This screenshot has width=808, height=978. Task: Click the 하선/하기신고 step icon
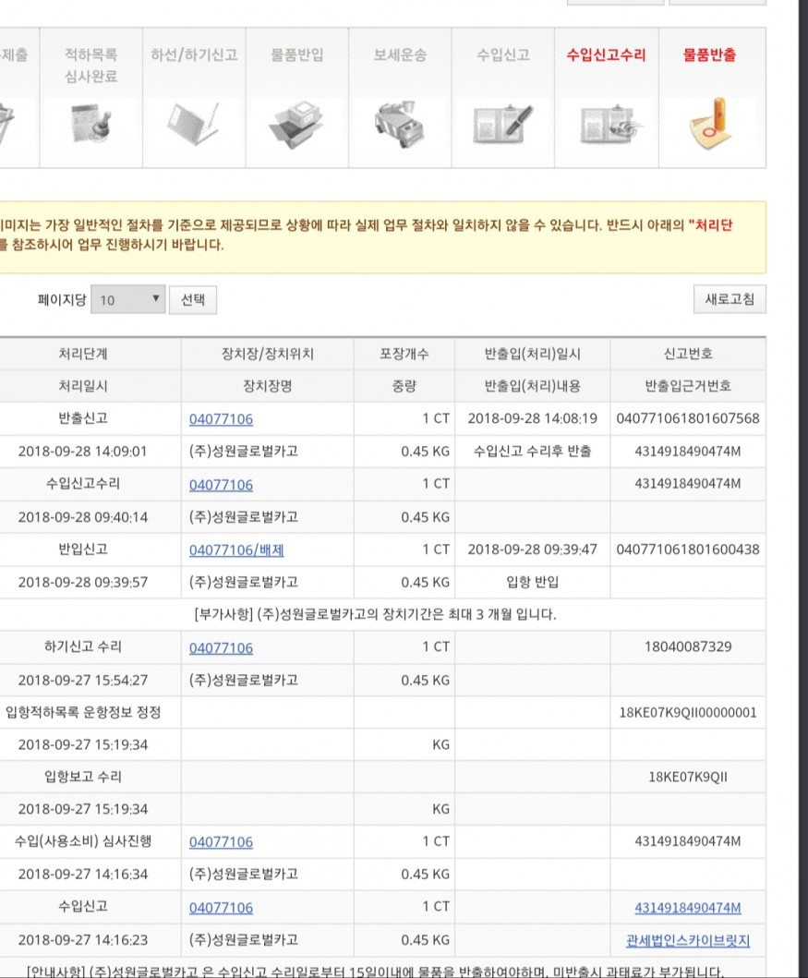pyautogui.click(x=194, y=122)
